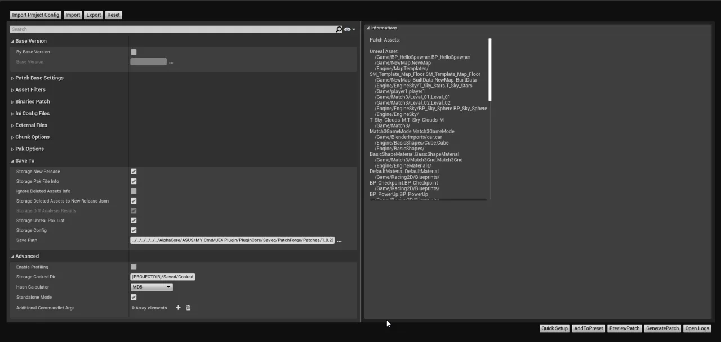Click 0 Array elements text
Screen dimensions: 721x342
[x=149, y=308]
